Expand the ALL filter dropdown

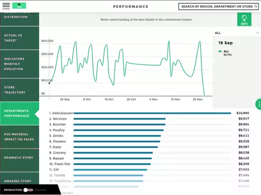237,33
